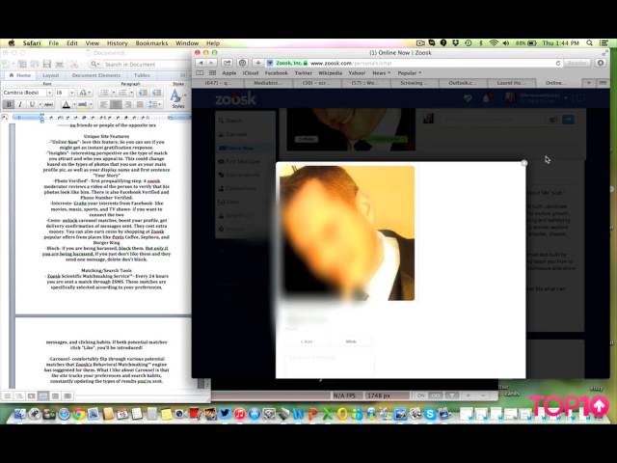
Task: Switch to the Document Elements ribbon tab
Action: tap(96, 75)
